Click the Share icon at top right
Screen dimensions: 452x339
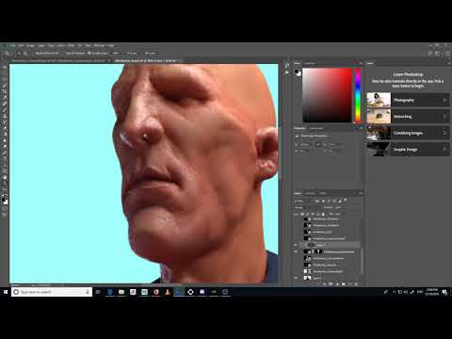(x=448, y=54)
